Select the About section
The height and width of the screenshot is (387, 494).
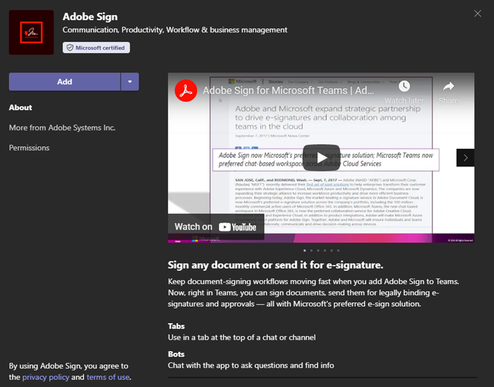tap(20, 107)
